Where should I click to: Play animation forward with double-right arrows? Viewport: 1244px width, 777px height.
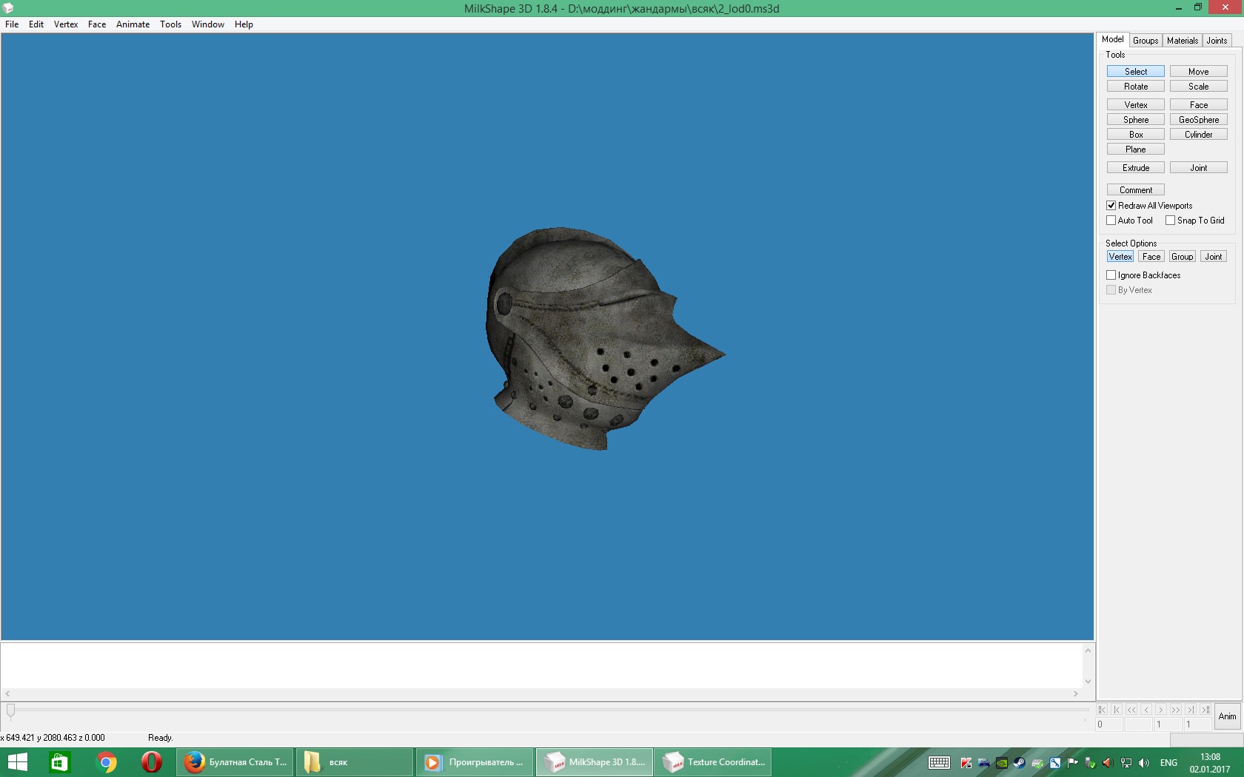[x=1176, y=710]
